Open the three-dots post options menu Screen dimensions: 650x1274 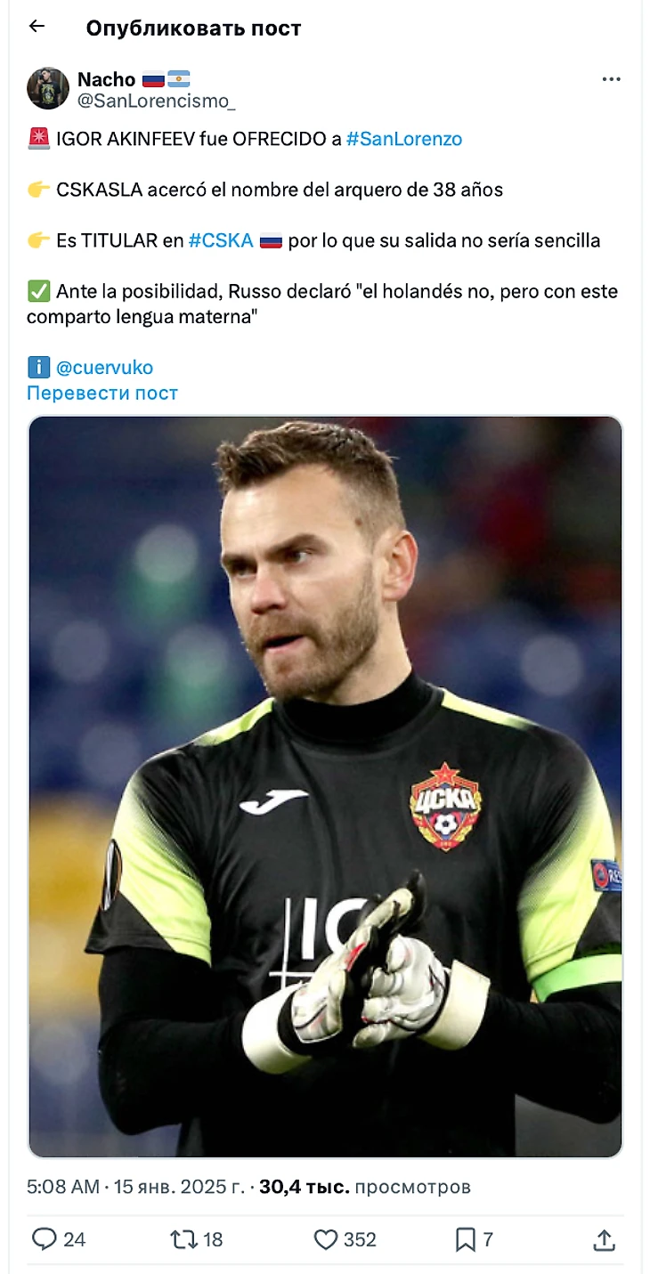[611, 79]
